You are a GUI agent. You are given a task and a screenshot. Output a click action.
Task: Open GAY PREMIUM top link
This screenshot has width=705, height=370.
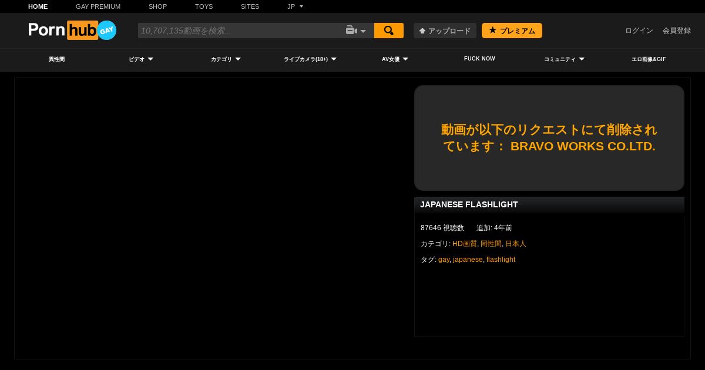[98, 6]
